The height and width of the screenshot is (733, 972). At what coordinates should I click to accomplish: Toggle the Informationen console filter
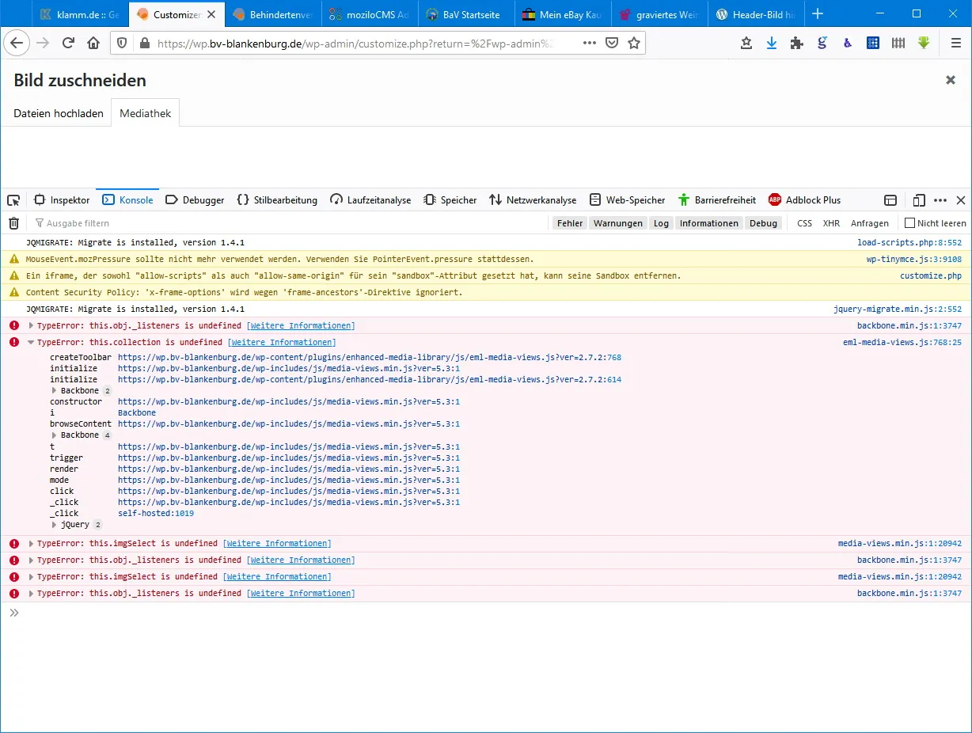708,223
